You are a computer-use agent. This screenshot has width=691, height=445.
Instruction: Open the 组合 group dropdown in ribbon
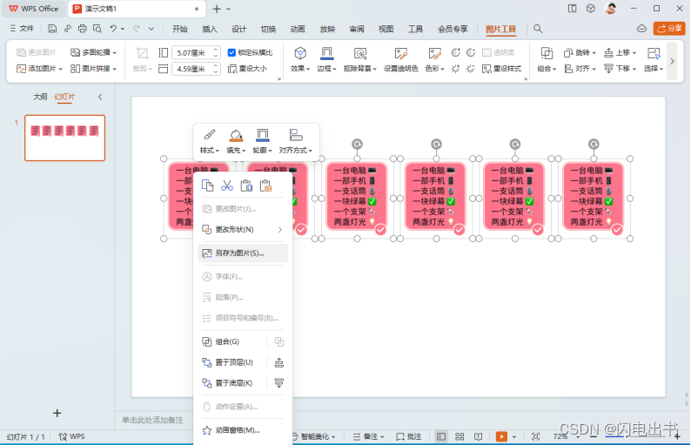(547, 59)
